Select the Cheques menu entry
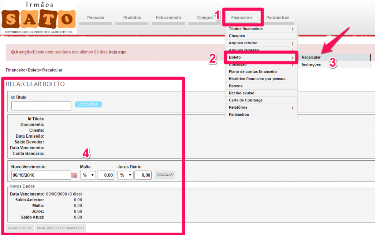The image size is (375, 235). click(x=237, y=36)
